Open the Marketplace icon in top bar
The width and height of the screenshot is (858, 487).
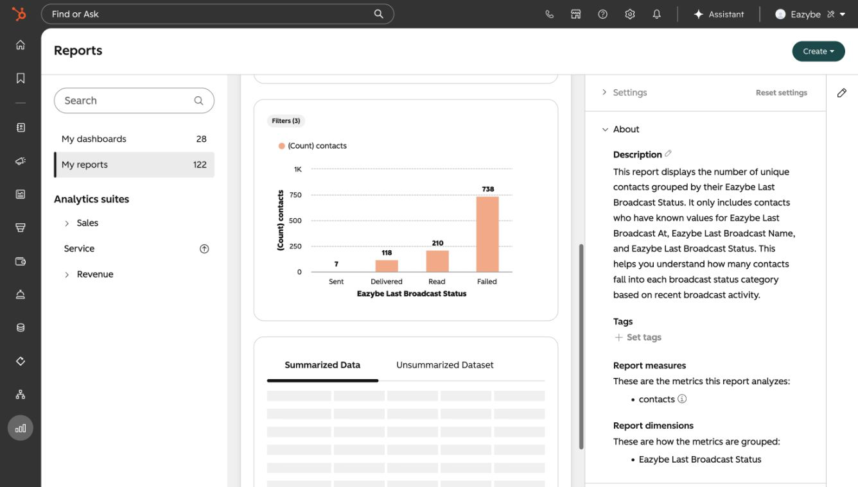pyautogui.click(x=576, y=14)
